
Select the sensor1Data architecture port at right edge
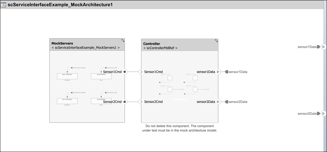pyautogui.click(x=323, y=47)
